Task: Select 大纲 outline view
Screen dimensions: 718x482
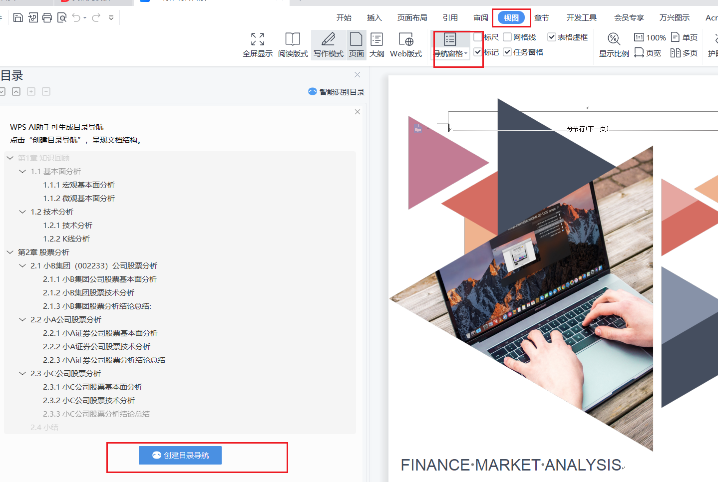Action: (x=376, y=45)
